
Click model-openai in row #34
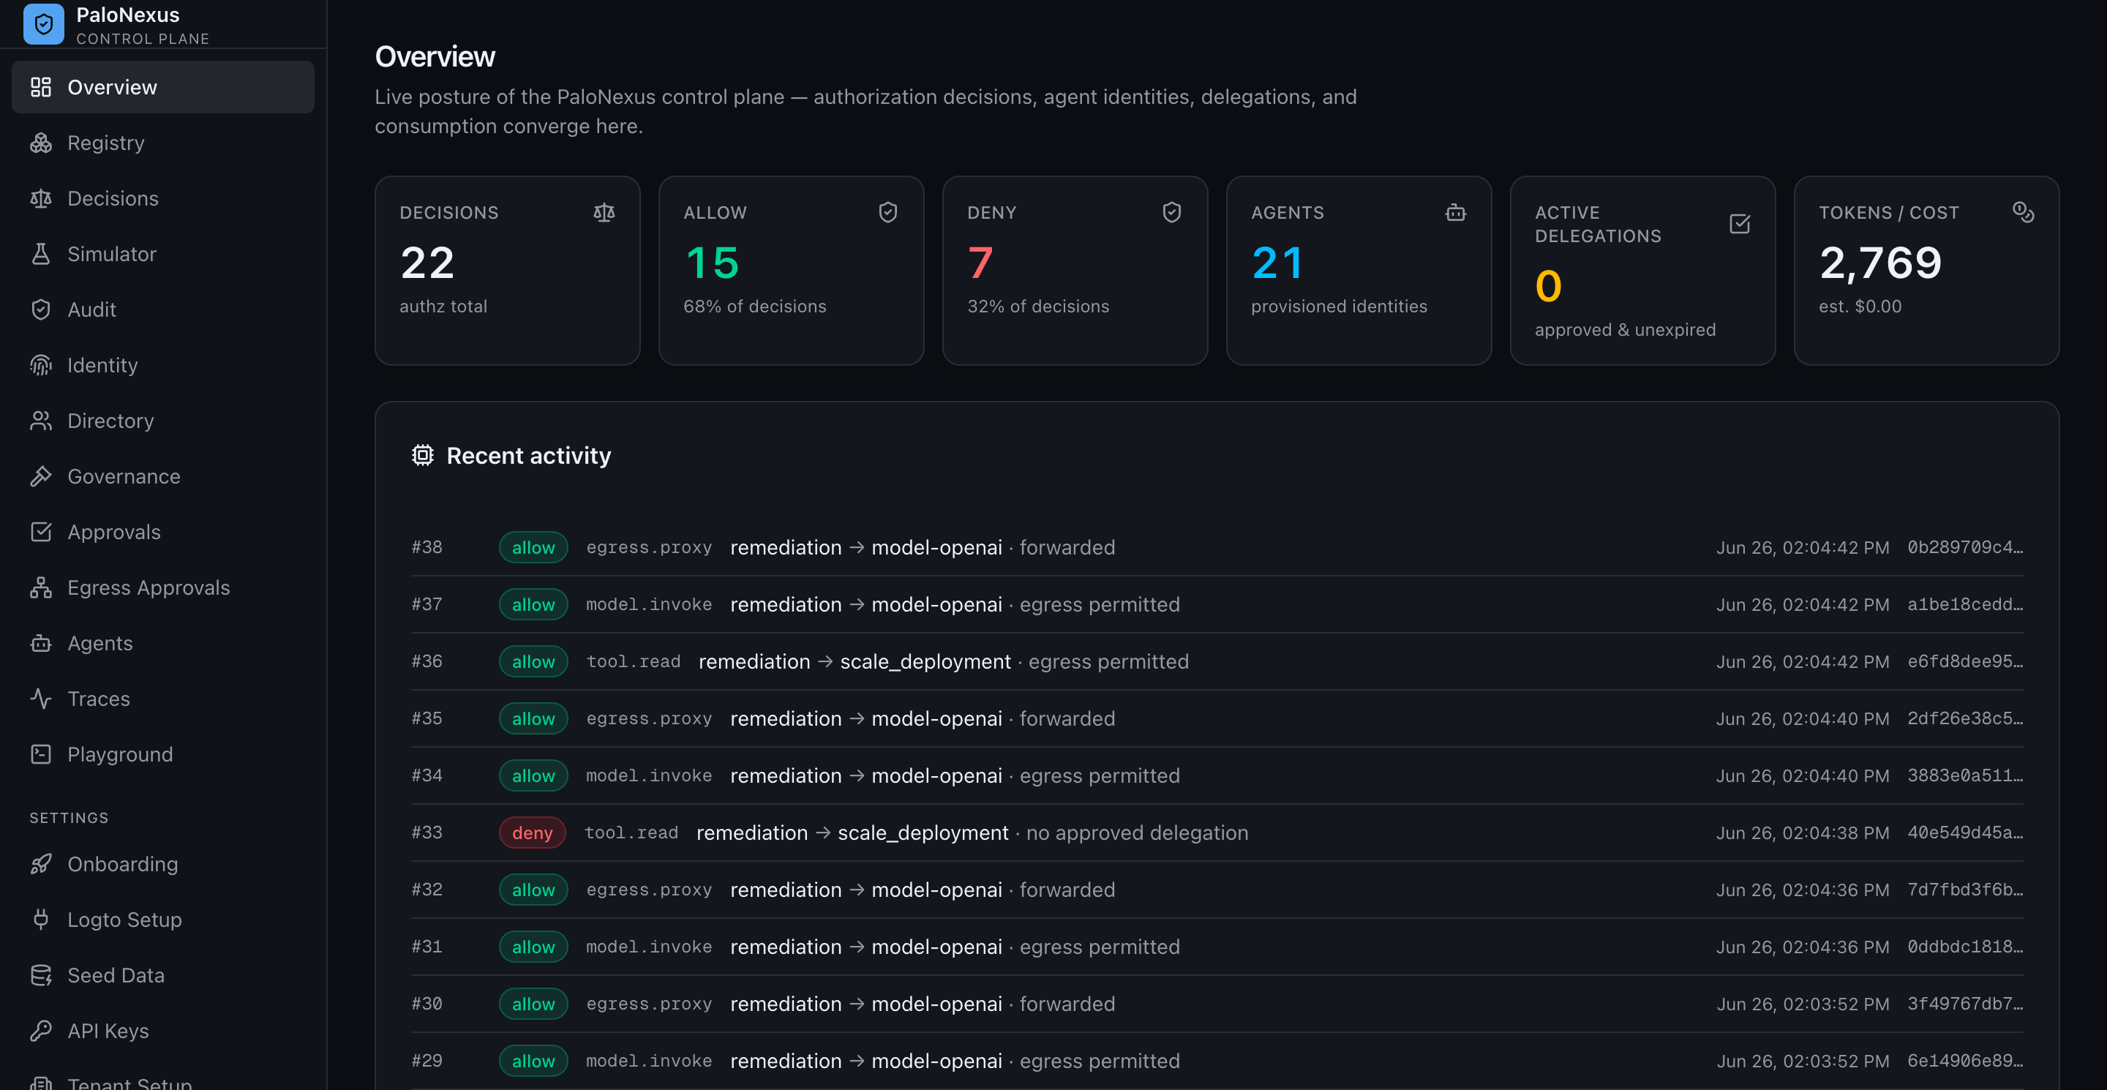pos(936,775)
